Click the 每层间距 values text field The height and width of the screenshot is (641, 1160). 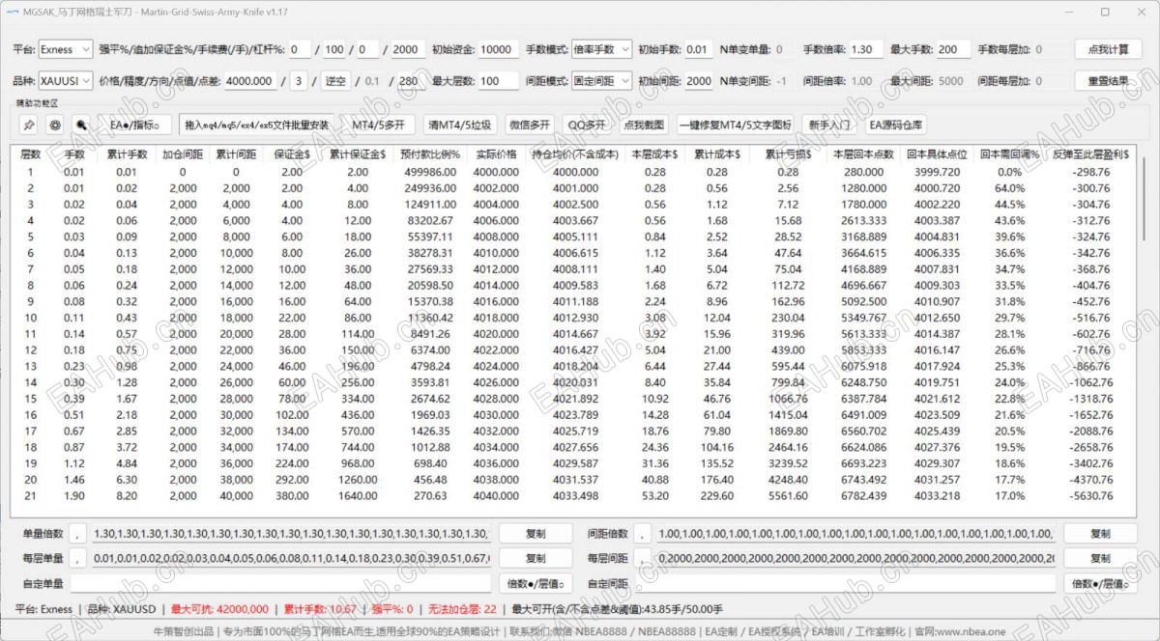(855, 558)
